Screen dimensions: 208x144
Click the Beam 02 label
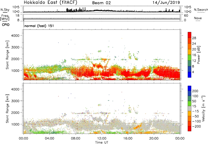coord(101,3)
